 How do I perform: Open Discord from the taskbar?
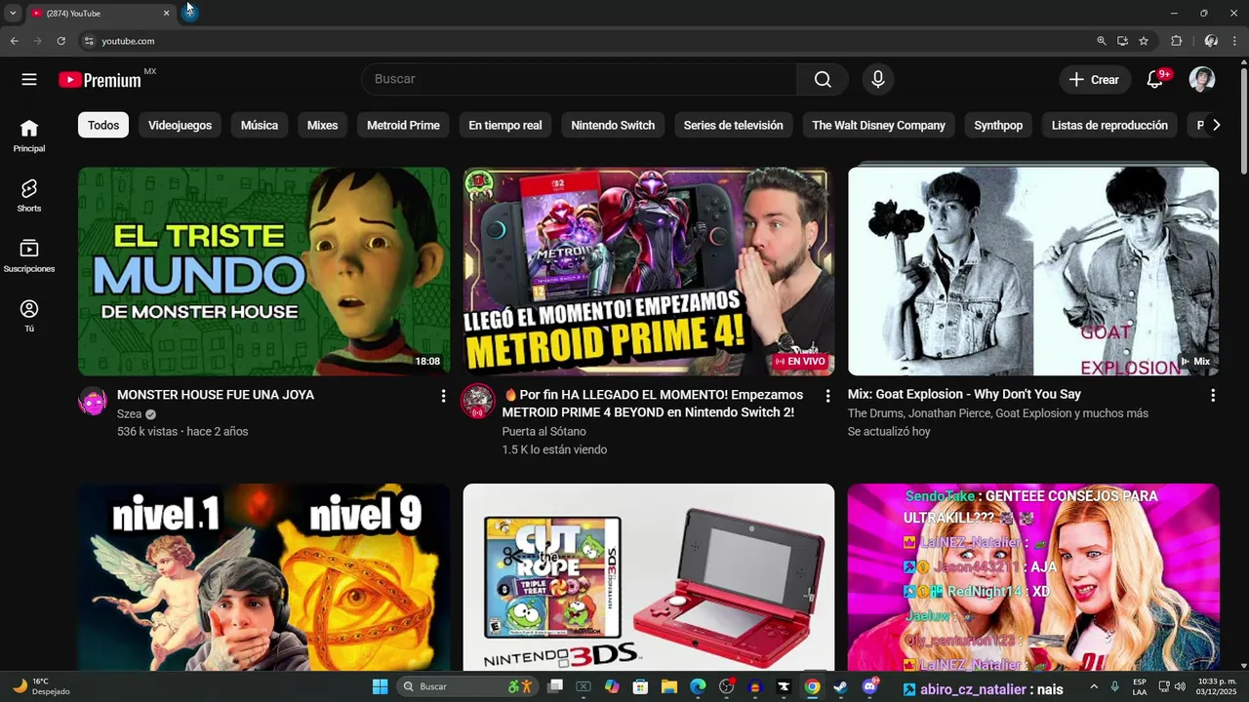point(869,687)
